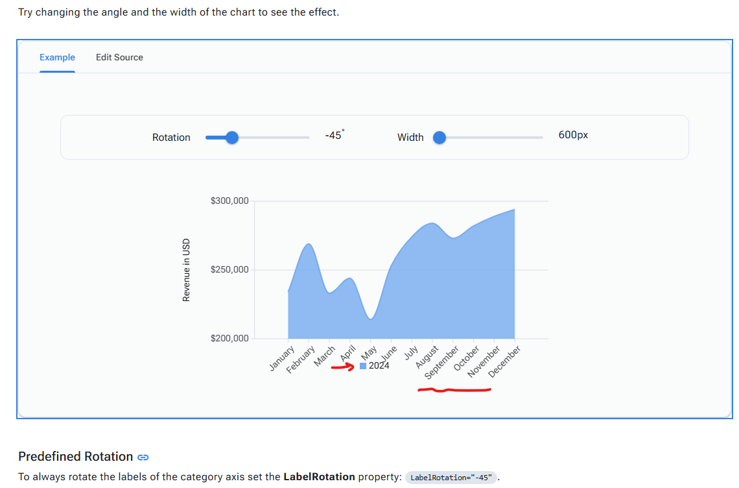The image size is (739, 488).
Task: Click the $300,000 axis value
Action: [229, 201]
